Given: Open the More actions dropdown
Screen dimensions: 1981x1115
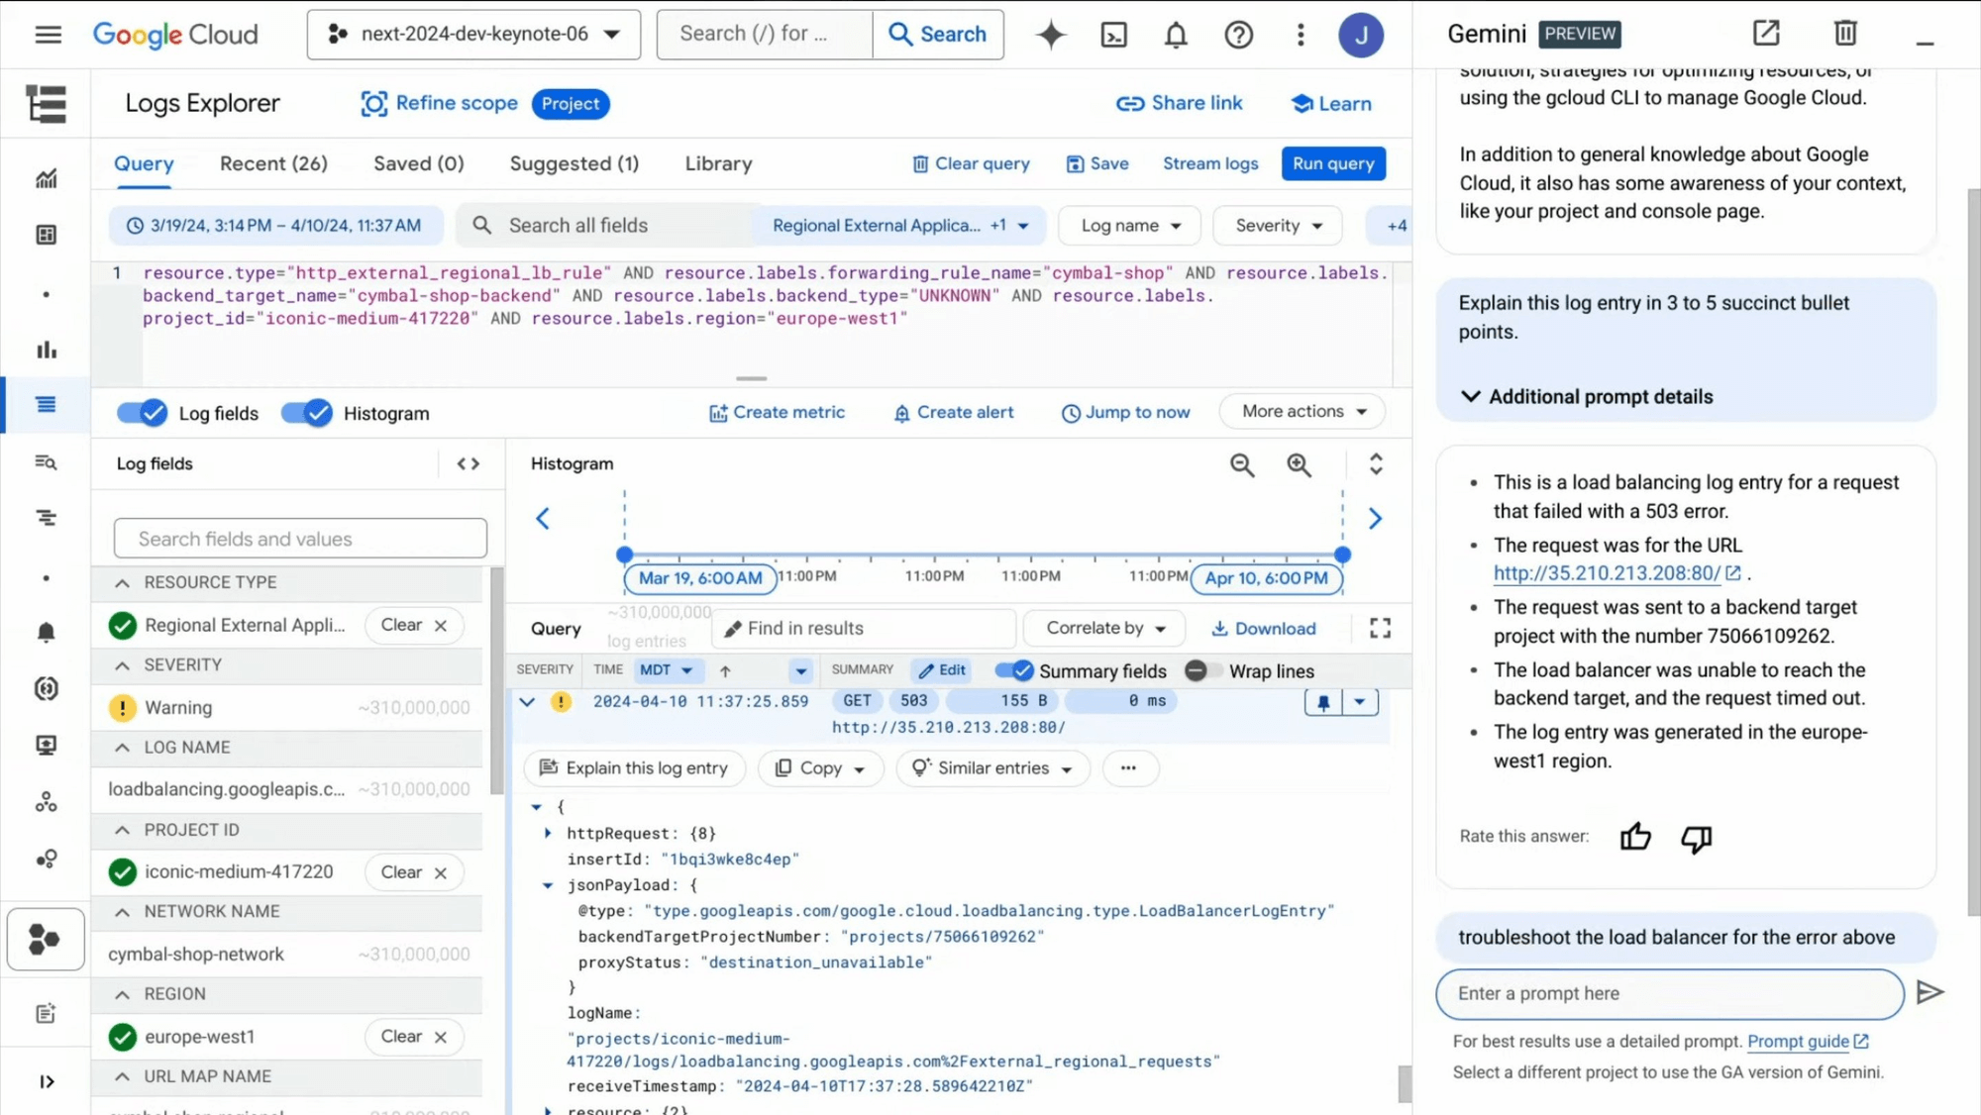Looking at the screenshot, I should pyautogui.click(x=1303, y=411).
